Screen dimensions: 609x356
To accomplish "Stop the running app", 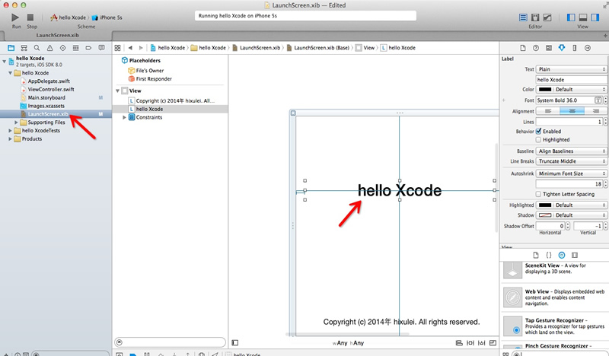I will click(30, 17).
